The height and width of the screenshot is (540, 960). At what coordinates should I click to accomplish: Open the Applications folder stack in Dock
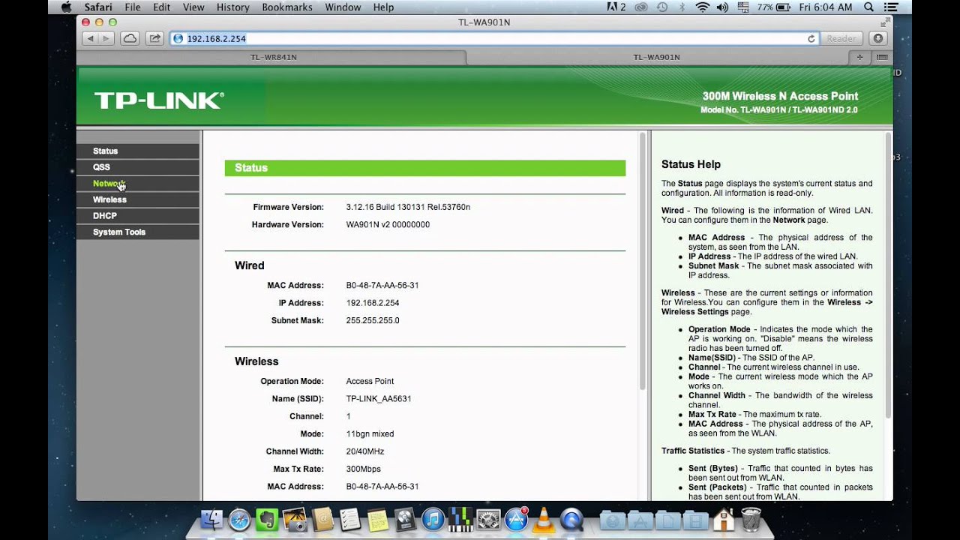pos(640,520)
